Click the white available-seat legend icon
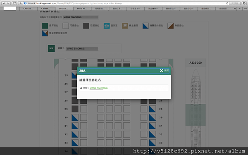 66,26
